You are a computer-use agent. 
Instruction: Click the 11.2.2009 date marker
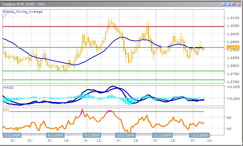[x=162, y=135]
